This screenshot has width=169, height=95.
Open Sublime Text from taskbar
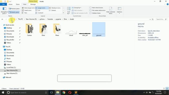click(x=76, y=93)
